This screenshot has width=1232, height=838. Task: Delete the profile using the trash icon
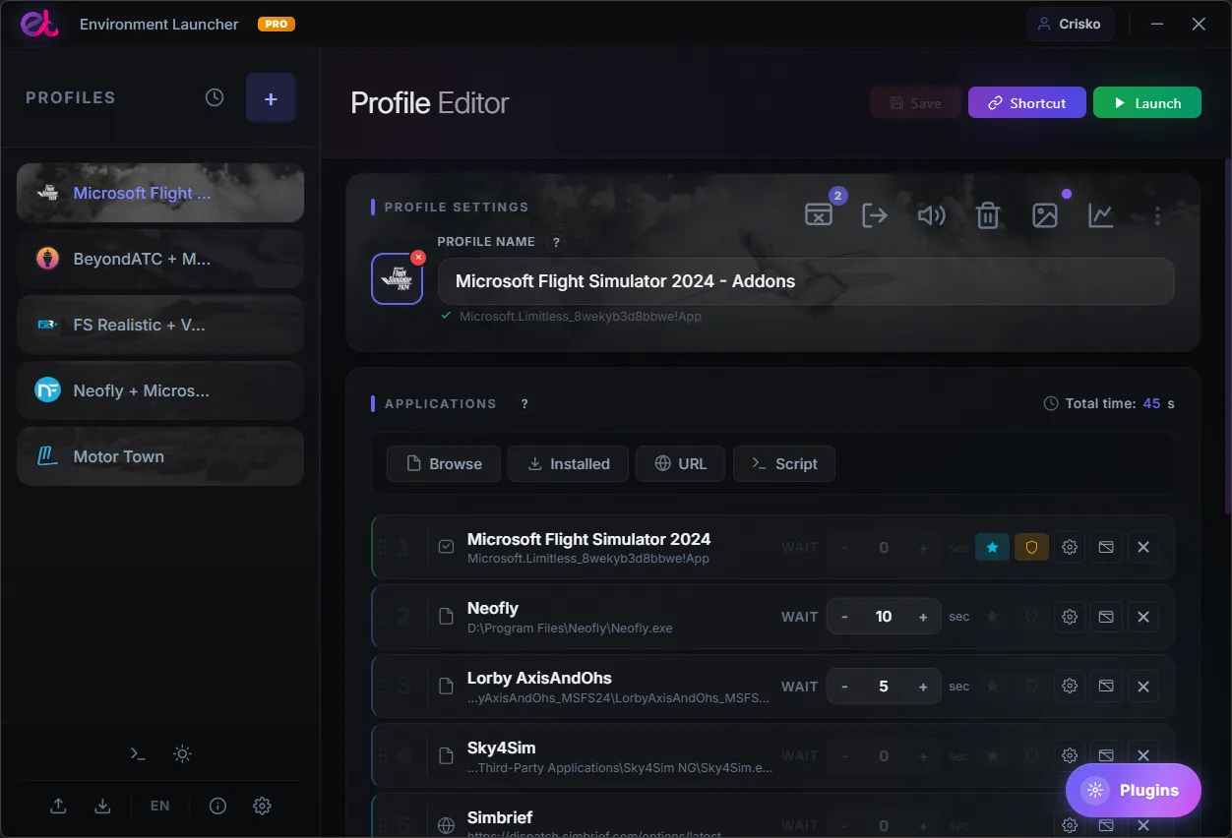click(988, 214)
